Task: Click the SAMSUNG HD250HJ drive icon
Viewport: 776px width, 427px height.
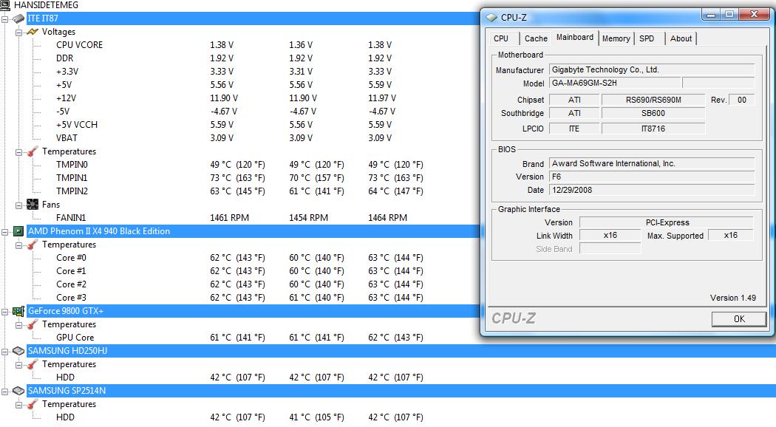Action: pos(18,351)
